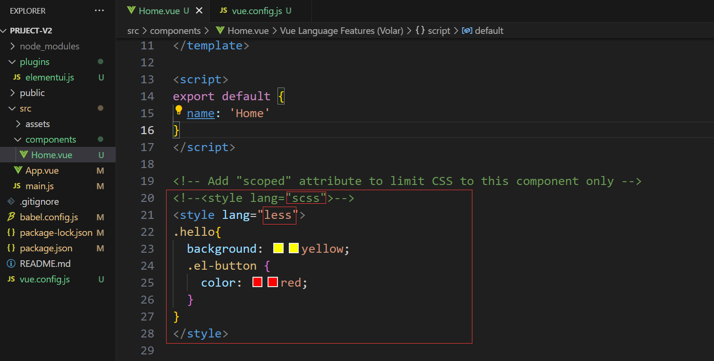Click the JS icon beside elementui.js
The width and height of the screenshot is (714, 361).
[17, 77]
